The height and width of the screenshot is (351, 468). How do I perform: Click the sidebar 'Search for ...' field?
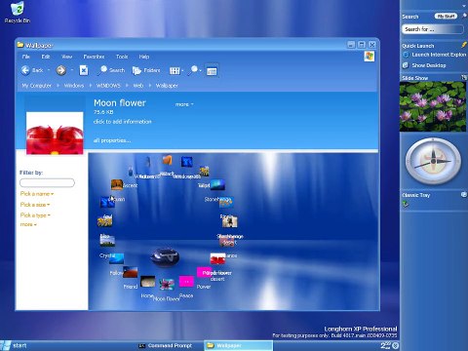click(x=433, y=29)
